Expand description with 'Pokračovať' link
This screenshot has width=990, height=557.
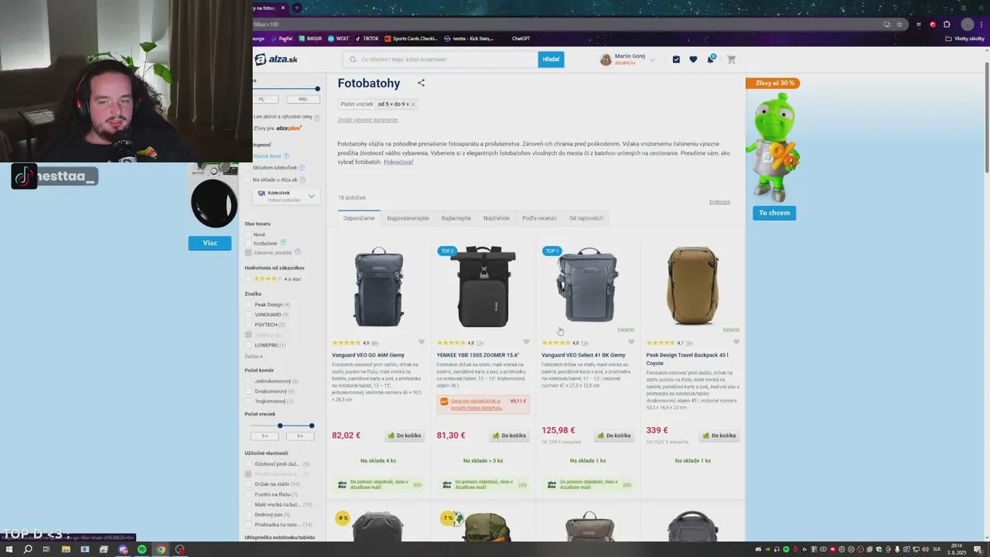pyautogui.click(x=398, y=162)
